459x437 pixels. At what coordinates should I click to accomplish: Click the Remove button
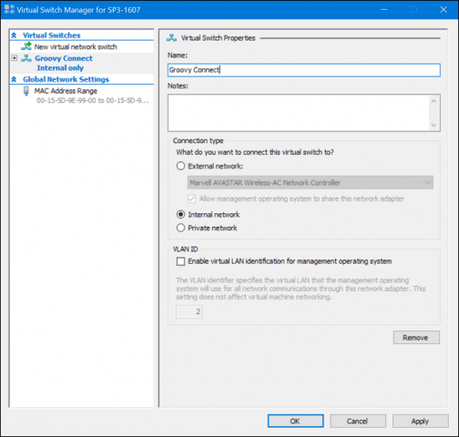(416, 338)
